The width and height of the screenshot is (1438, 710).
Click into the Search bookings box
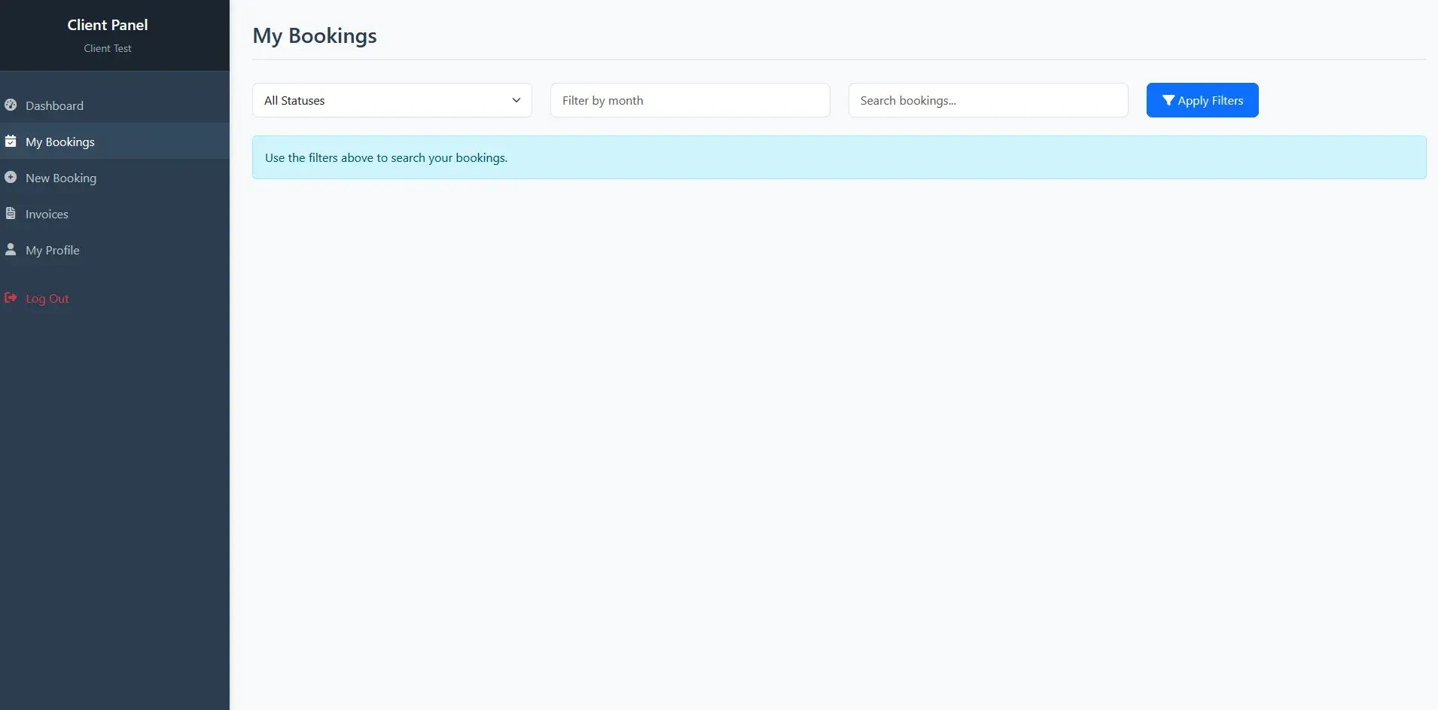988,100
